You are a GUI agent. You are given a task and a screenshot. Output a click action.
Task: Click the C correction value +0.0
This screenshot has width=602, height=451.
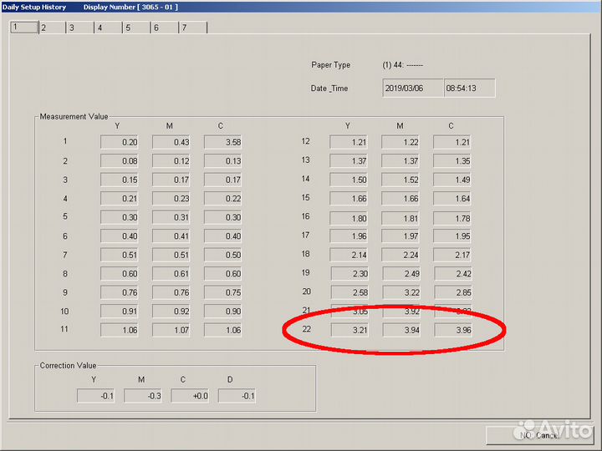coord(189,396)
